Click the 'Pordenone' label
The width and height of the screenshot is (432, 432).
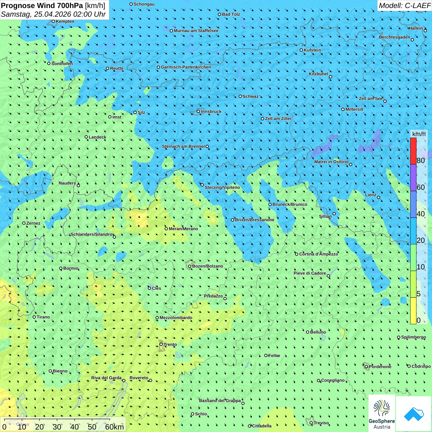point(380,367)
